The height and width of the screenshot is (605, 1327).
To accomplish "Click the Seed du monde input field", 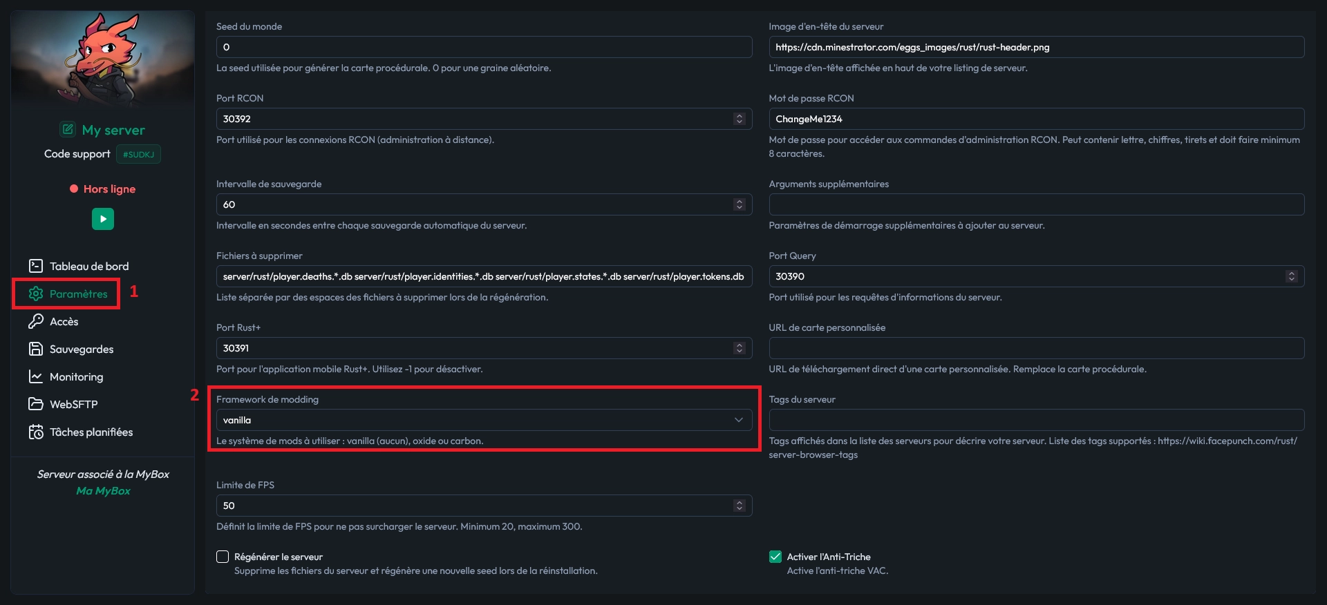I will click(x=484, y=47).
